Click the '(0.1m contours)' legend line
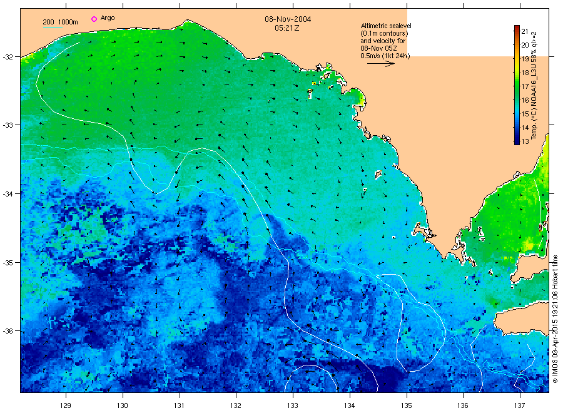This screenshot has height=413, width=563. pos(384,33)
